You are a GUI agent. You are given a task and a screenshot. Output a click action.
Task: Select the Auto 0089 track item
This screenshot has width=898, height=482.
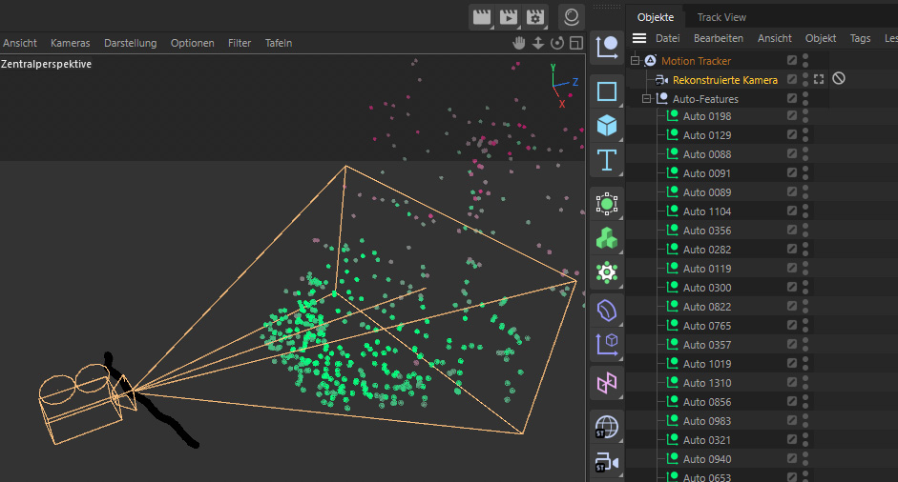coord(707,192)
